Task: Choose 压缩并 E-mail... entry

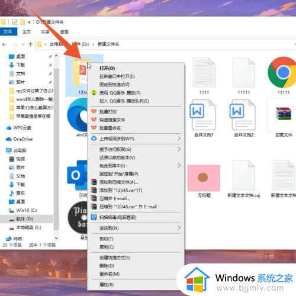Action: click(x=136, y=198)
